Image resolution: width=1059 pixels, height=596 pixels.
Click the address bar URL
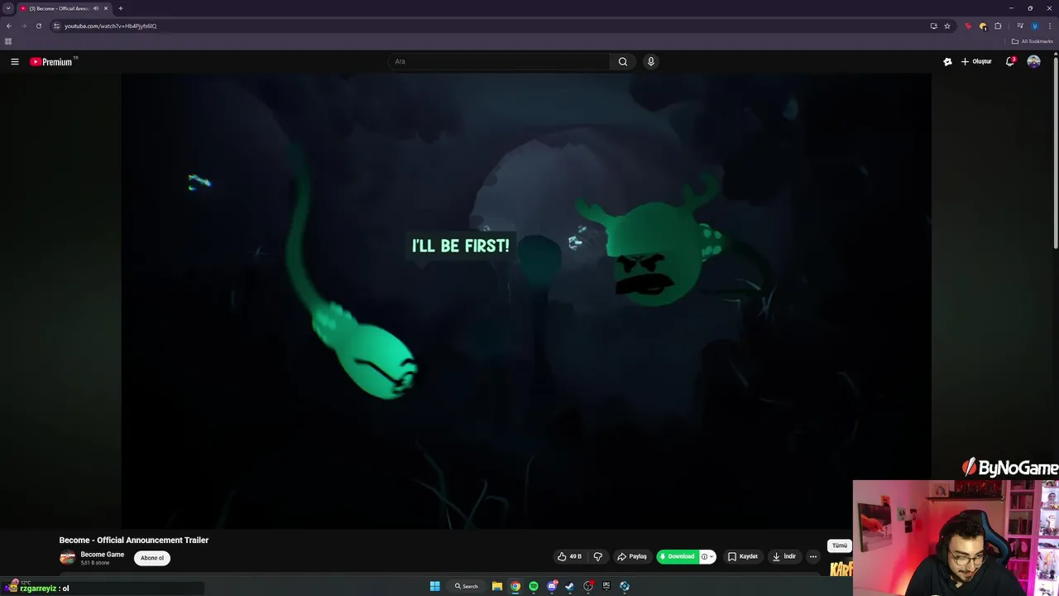tap(111, 26)
